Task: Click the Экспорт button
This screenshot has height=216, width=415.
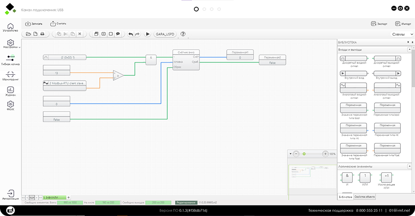Action: point(379,24)
